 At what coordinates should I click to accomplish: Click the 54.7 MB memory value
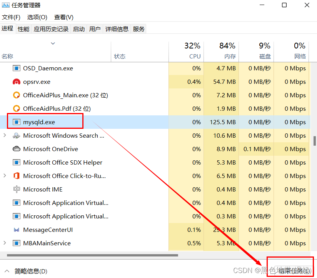click(224, 82)
